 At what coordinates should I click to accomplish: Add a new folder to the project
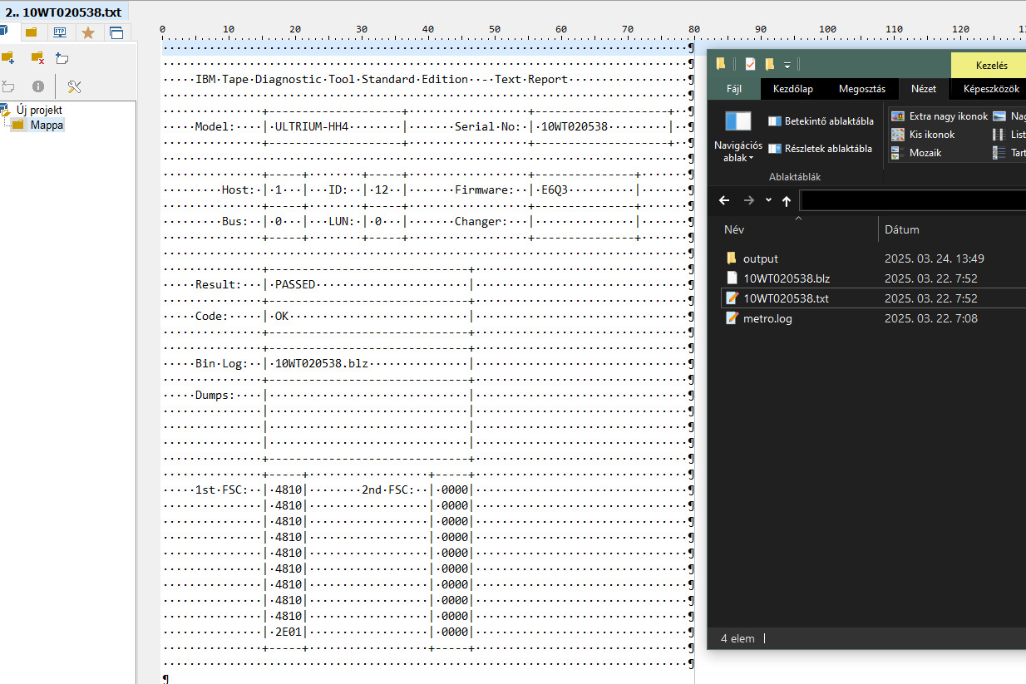pos(7,58)
